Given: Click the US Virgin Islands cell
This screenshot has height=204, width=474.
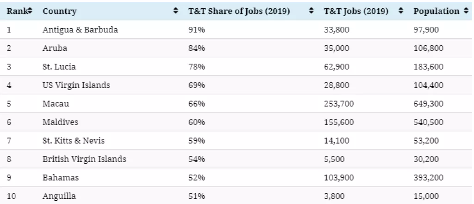Looking at the screenshot, I should pyautogui.click(x=76, y=85).
